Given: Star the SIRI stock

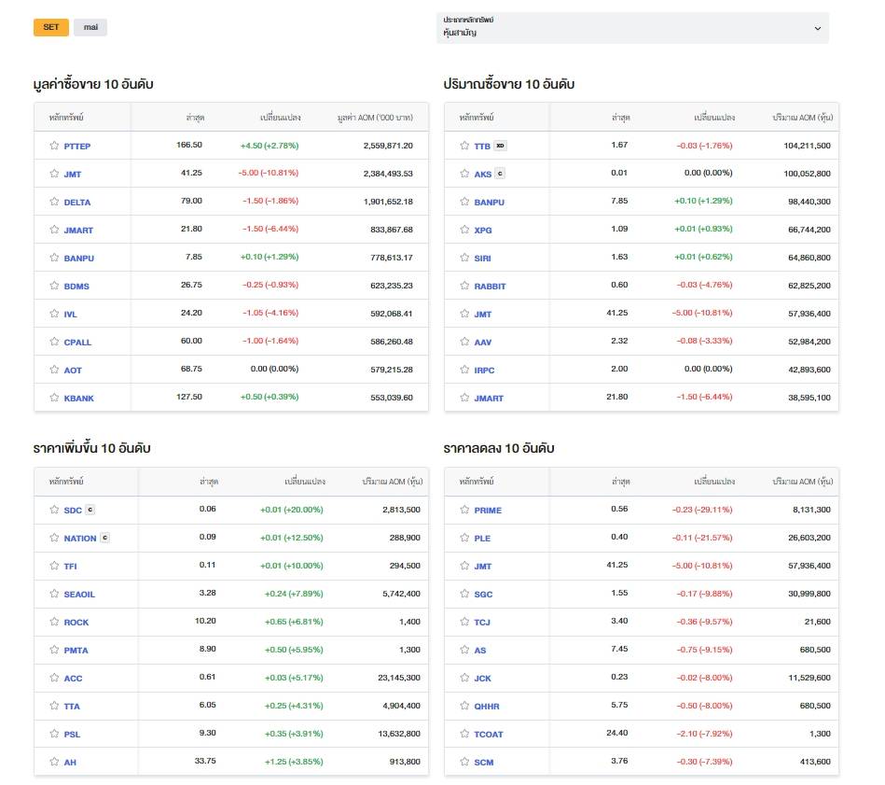Looking at the screenshot, I should [464, 258].
